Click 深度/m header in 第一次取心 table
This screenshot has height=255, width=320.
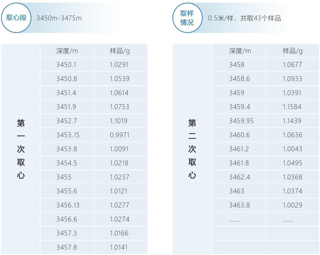point(67,51)
